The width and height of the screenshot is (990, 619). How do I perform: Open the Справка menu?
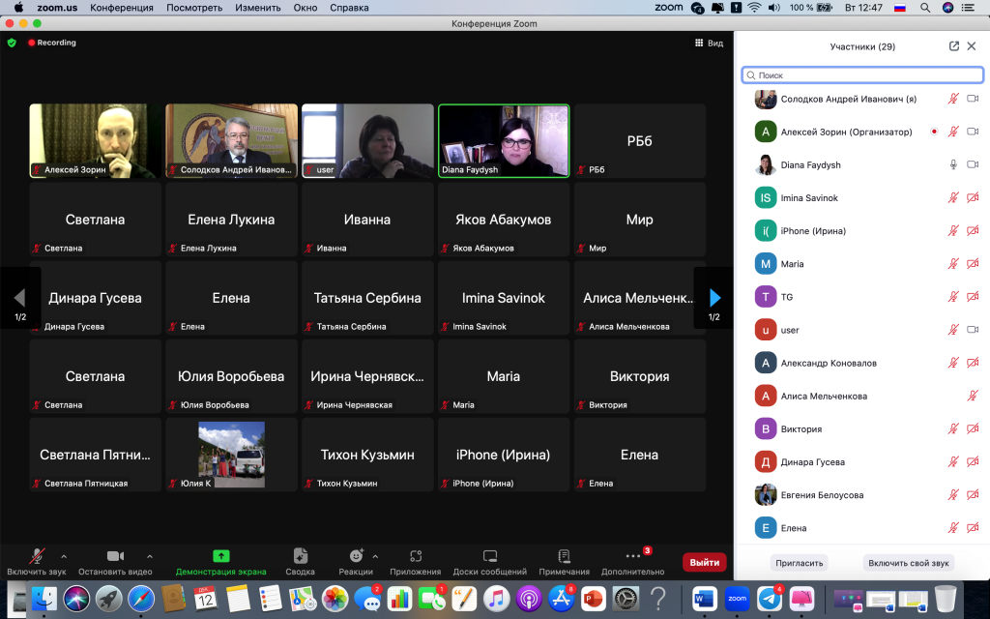349,8
